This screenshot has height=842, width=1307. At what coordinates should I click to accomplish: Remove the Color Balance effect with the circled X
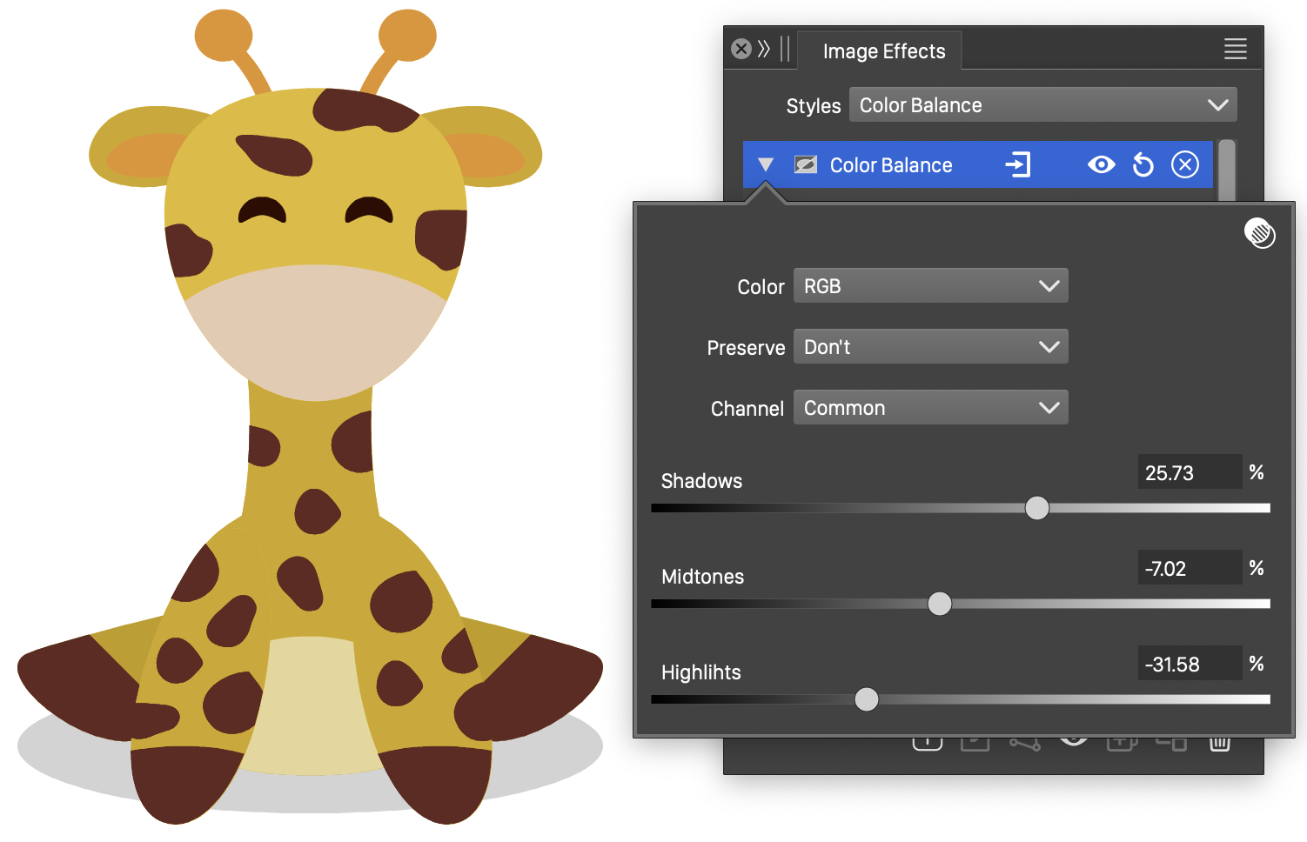pyautogui.click(x=1184, y=164)
